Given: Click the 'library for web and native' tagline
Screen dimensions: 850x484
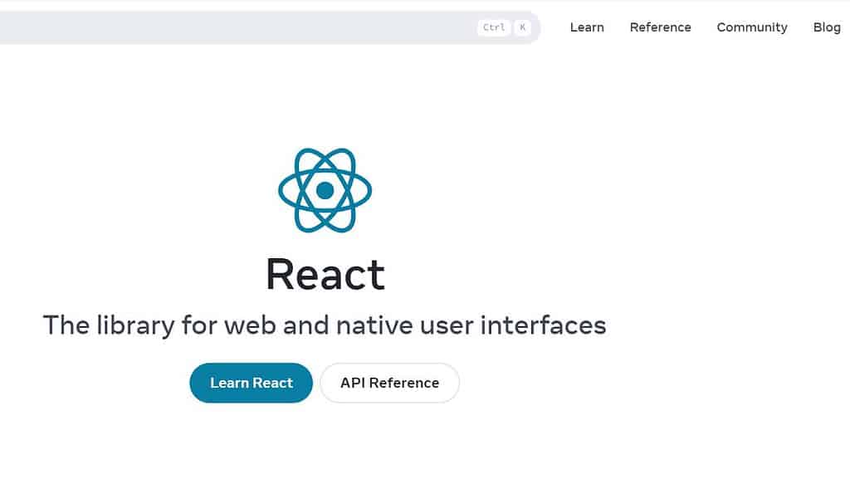Looking at the screenshot, I should [325, 325].
